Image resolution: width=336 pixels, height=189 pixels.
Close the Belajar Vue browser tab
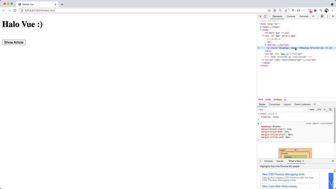[56, 4]
